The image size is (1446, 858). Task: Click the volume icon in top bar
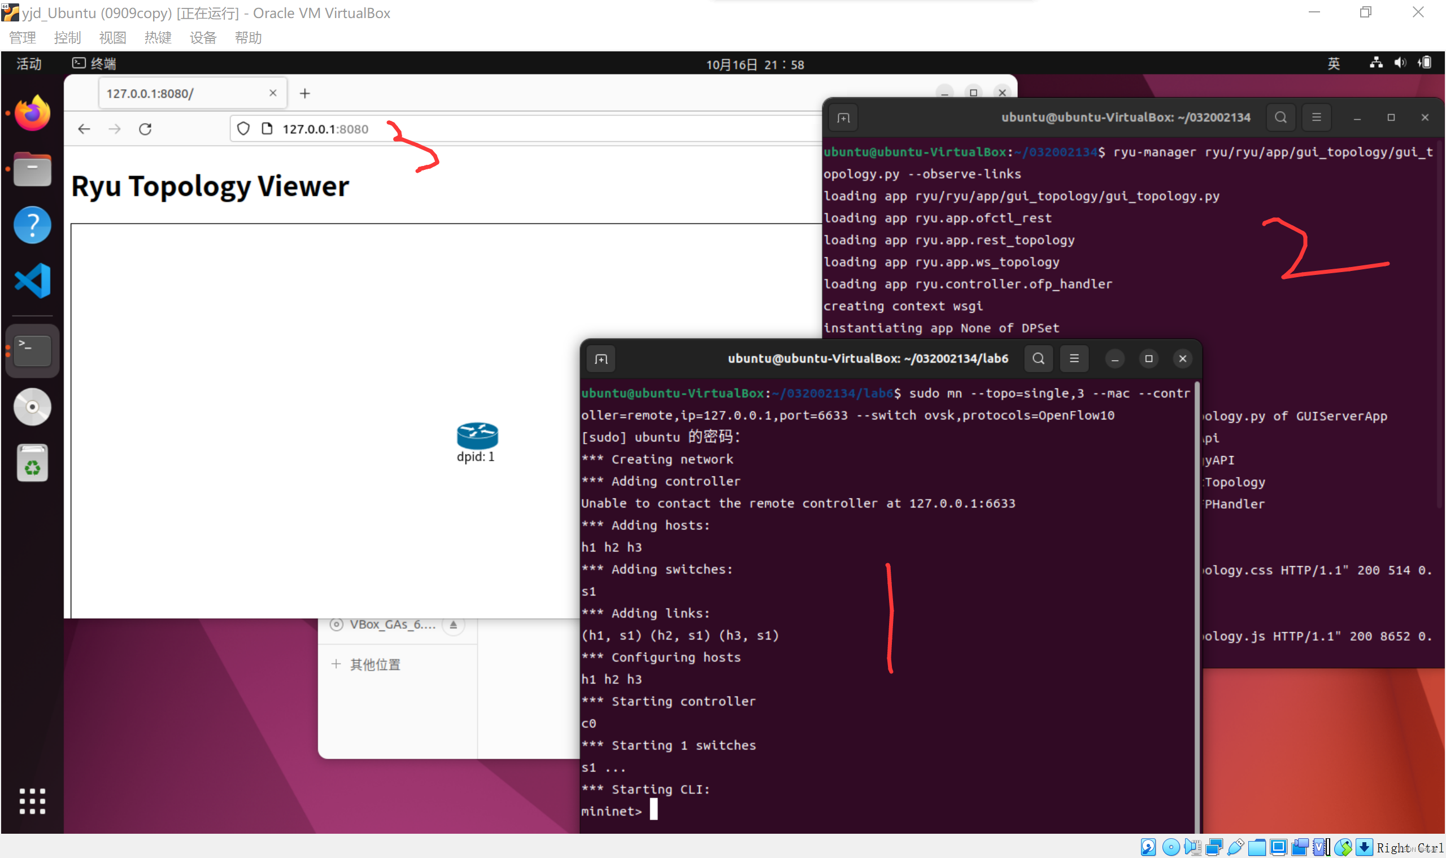click(x=1400, y=63)
